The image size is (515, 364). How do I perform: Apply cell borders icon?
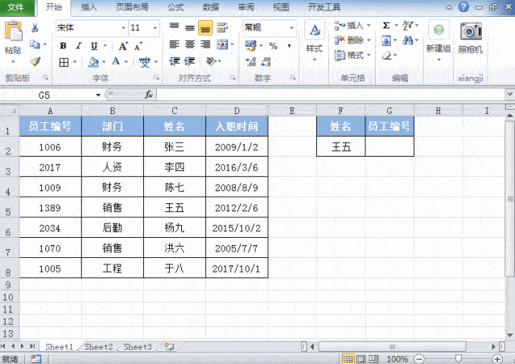pyautogui.click(x=64, y=62)
